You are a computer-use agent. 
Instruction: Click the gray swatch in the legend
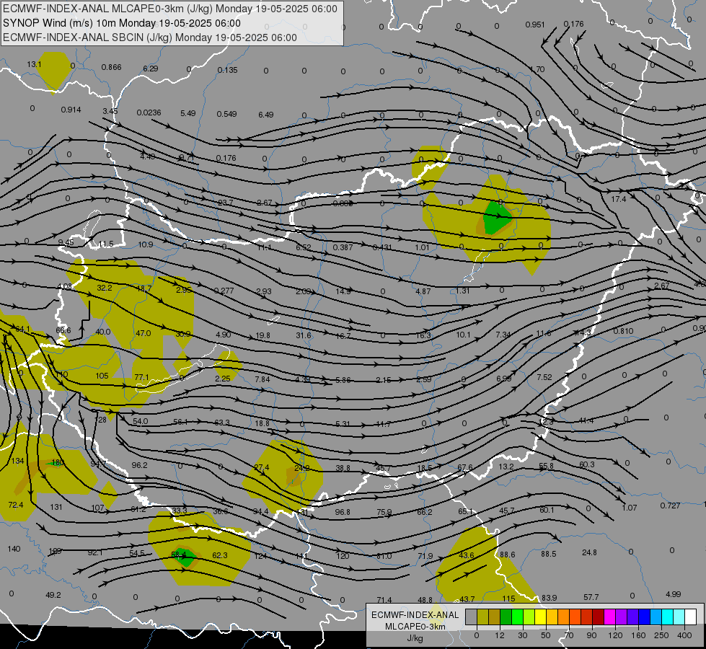pyautogui.click(x=471, y=617)
